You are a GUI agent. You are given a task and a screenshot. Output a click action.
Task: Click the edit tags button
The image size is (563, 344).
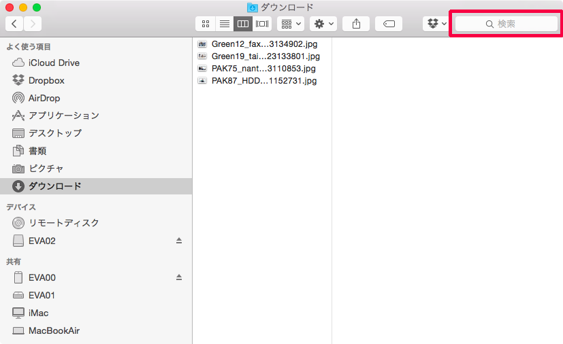[389, 24]
